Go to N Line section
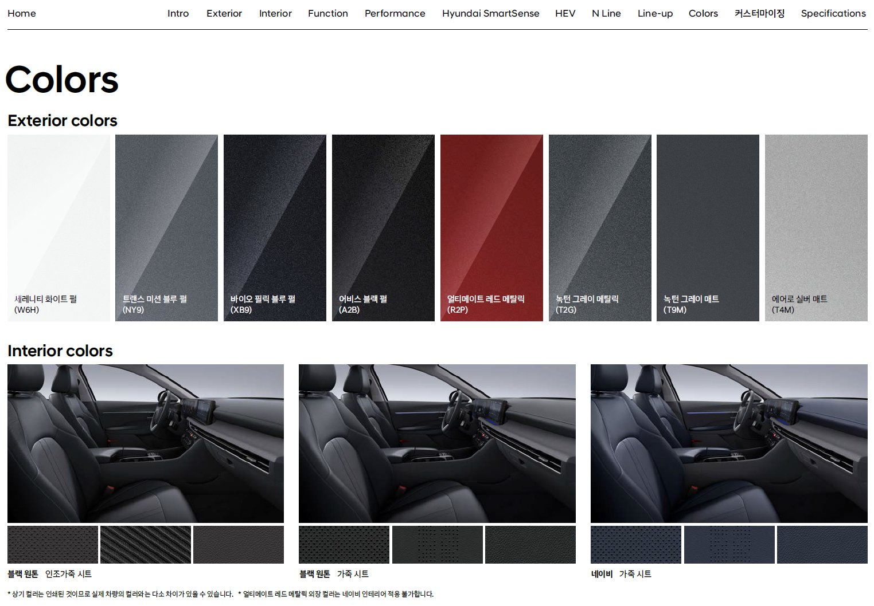Viewport: 874px width, 606px height. 606,13
